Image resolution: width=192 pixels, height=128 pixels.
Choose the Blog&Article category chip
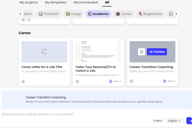150,14
